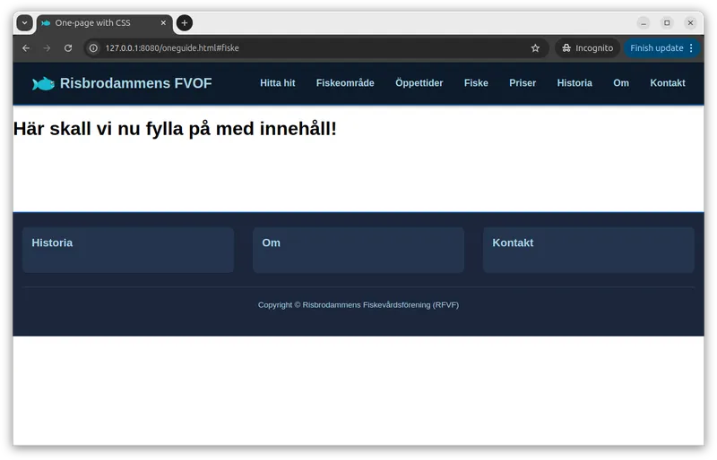Screen dimensions: 717x460
Task: Open a new browser tab
Action: point(185,22)
